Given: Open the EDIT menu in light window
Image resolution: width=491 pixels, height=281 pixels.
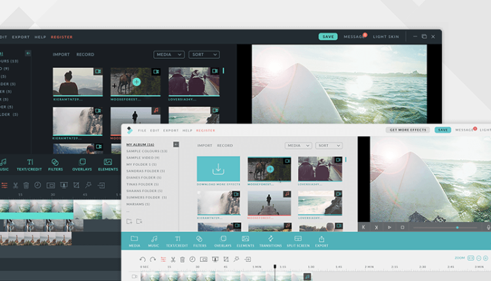Looking at the screenshot, I should pyautogui.click(x=155, y=130).
